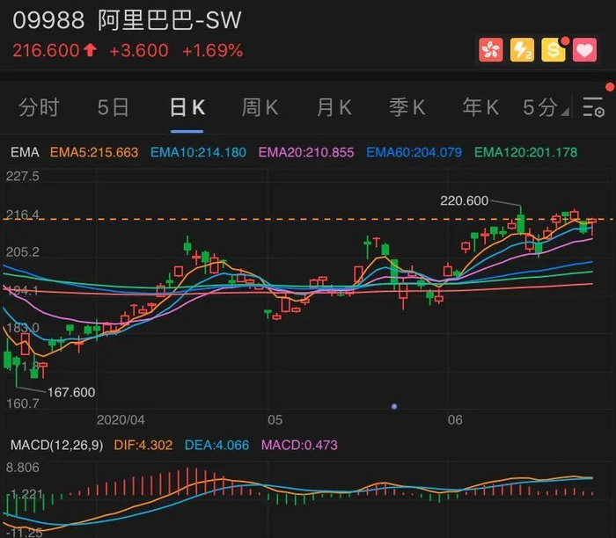The width and height of the screenshot is (616, 538).
Task: Tap the EMA indicator label
Action: click(25, 152)
